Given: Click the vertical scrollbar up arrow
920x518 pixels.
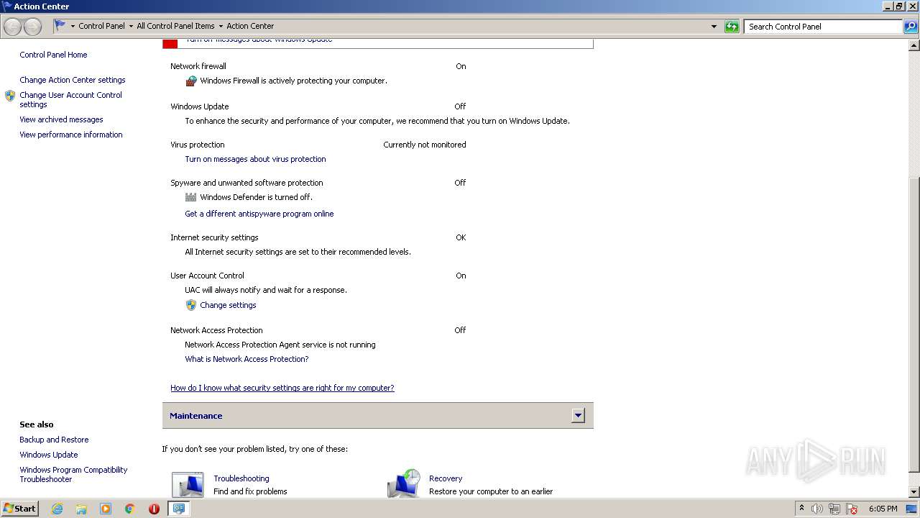Looking at the screenshot, I should tap(914, 45).
